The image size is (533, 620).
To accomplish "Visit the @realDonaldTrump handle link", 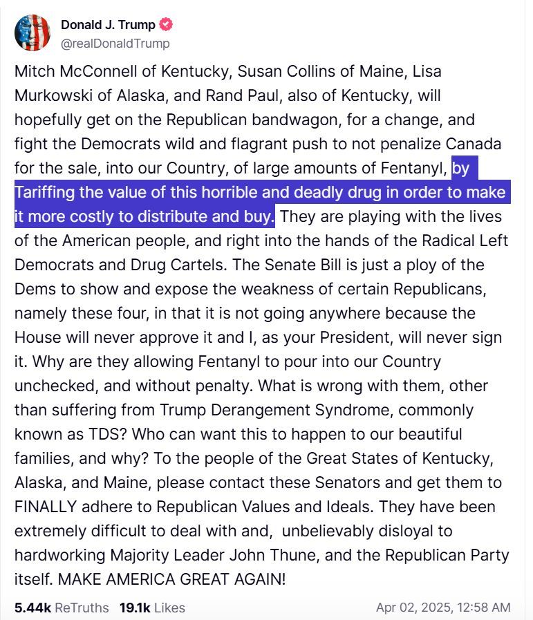I will point(115,44).
